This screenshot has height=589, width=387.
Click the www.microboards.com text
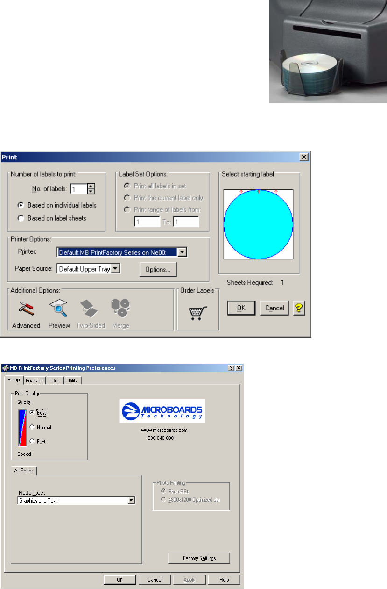pyautogui.click(x=164, y=430)
